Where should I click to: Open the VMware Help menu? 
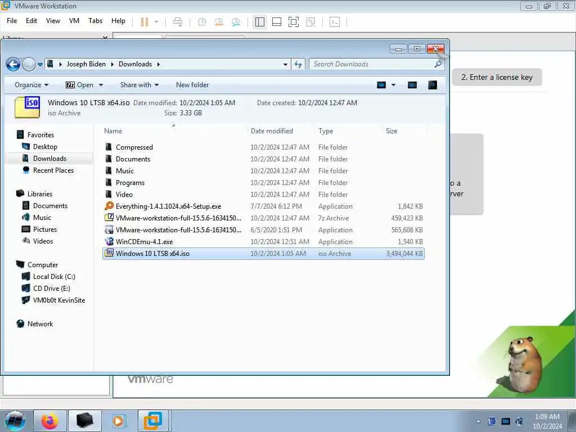click(118, 21)
